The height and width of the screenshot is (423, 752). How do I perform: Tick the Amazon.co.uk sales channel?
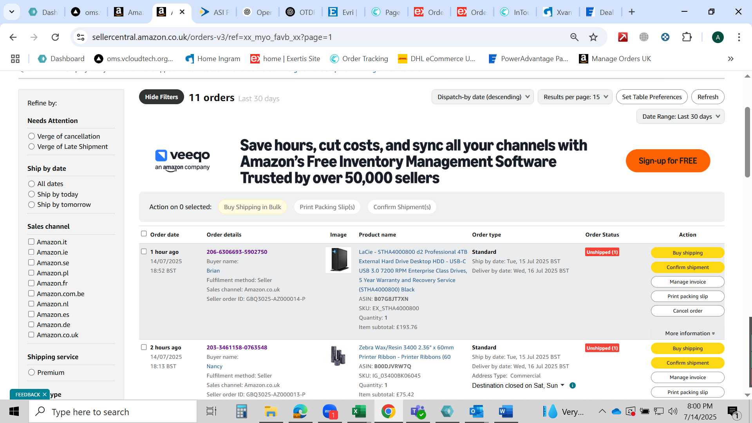[31, 334]
